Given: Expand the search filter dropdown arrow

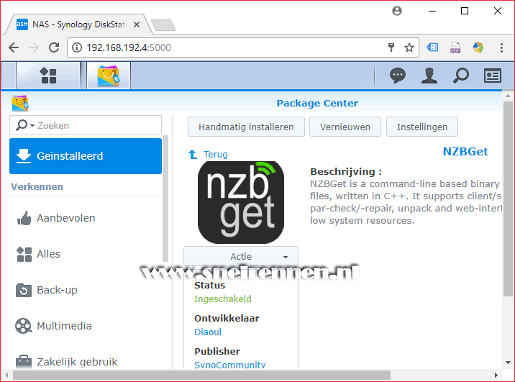Looking at the screenshot, I should point(32,125).
